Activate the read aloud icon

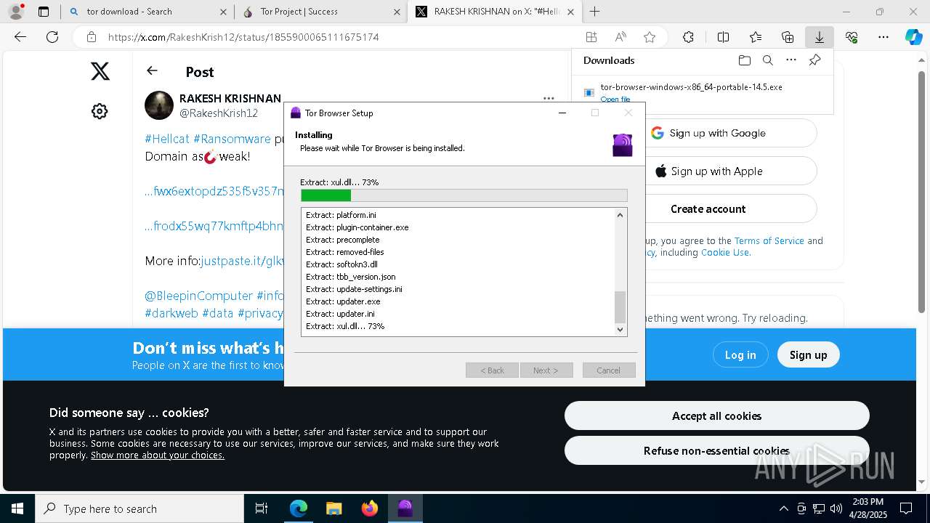[x=620, y=37]
